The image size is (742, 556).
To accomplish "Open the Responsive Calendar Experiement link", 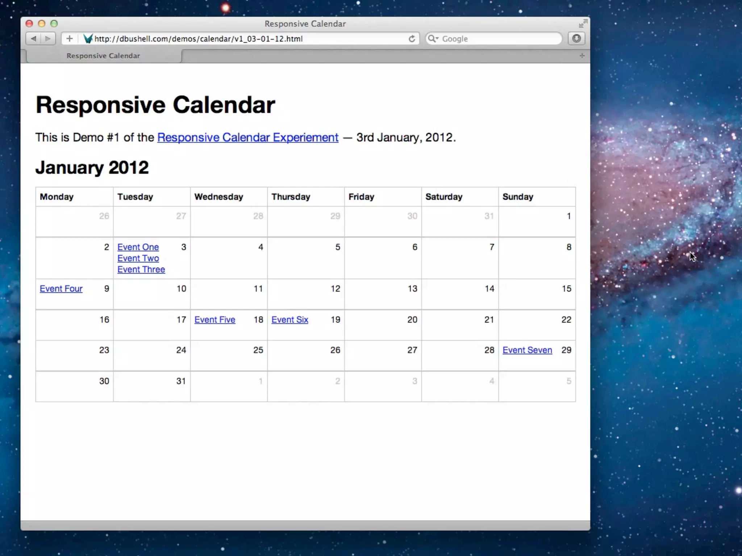I will pyautogui.click(x=248, y=138).
